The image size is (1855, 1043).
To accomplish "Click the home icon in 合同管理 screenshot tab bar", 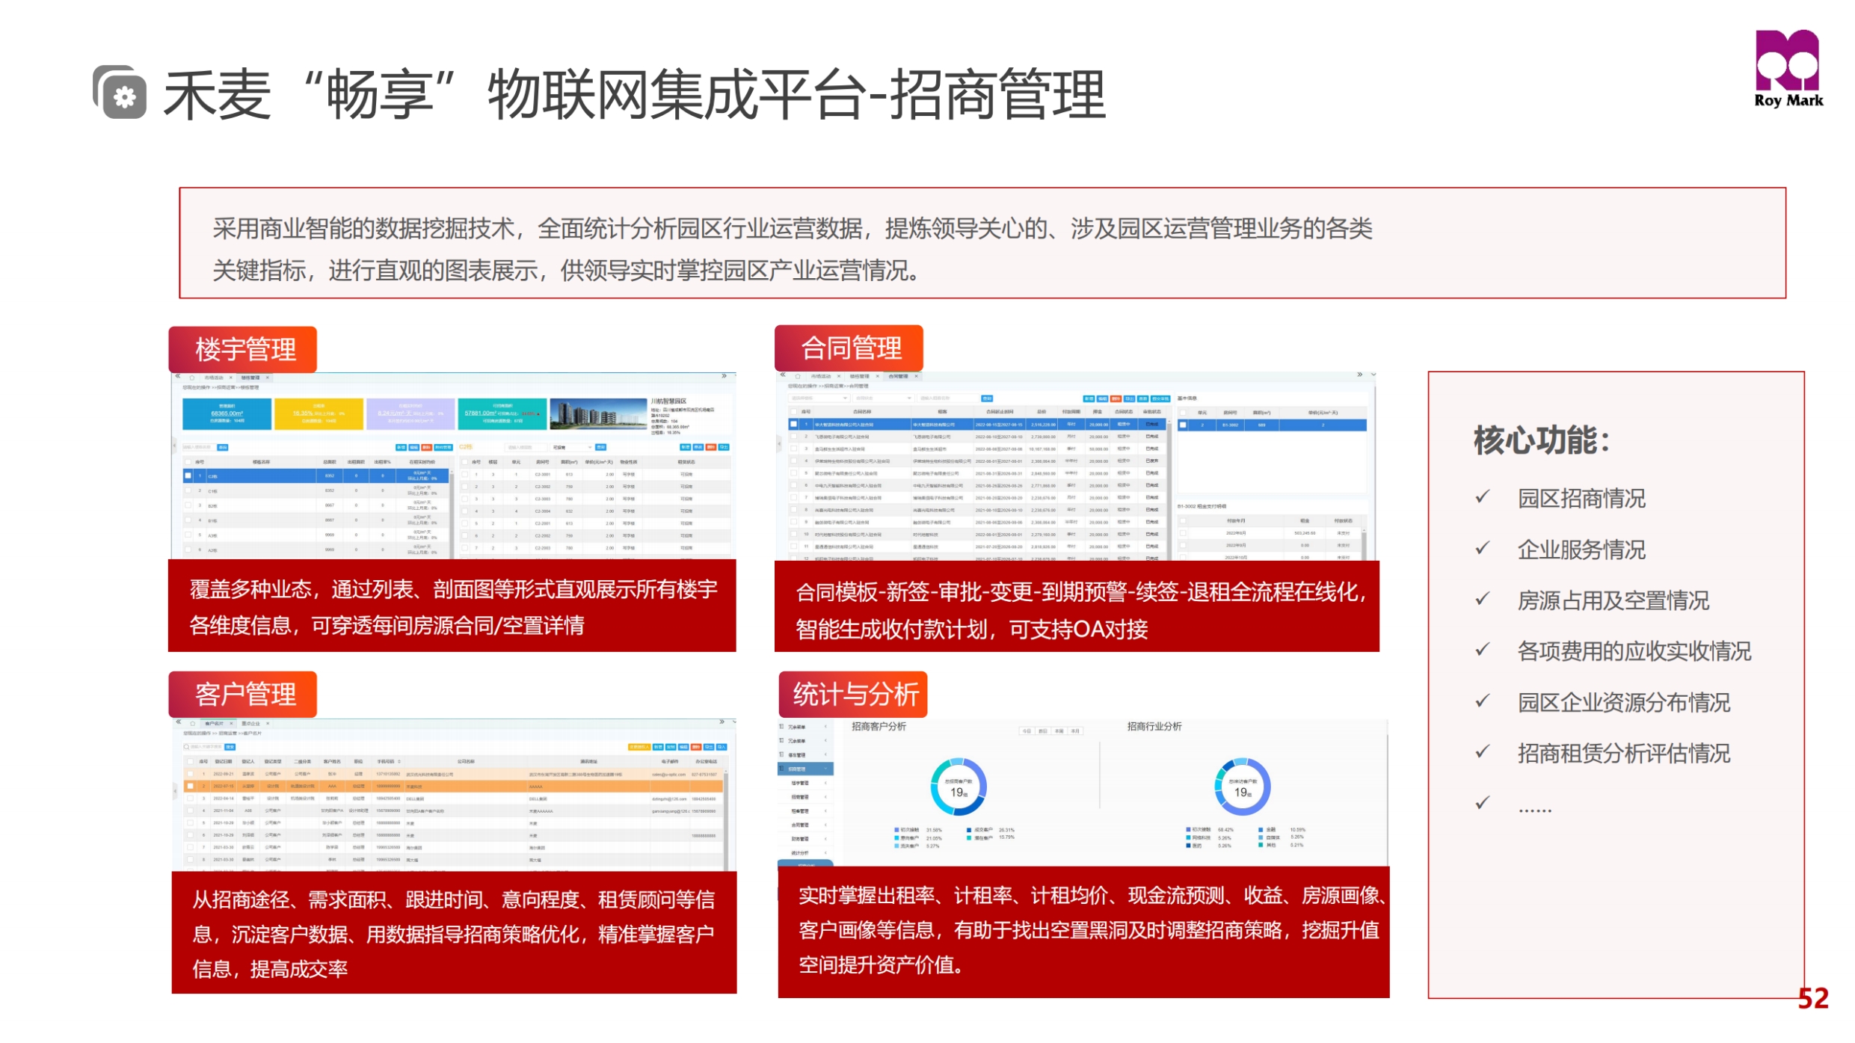I will (798, 376).
